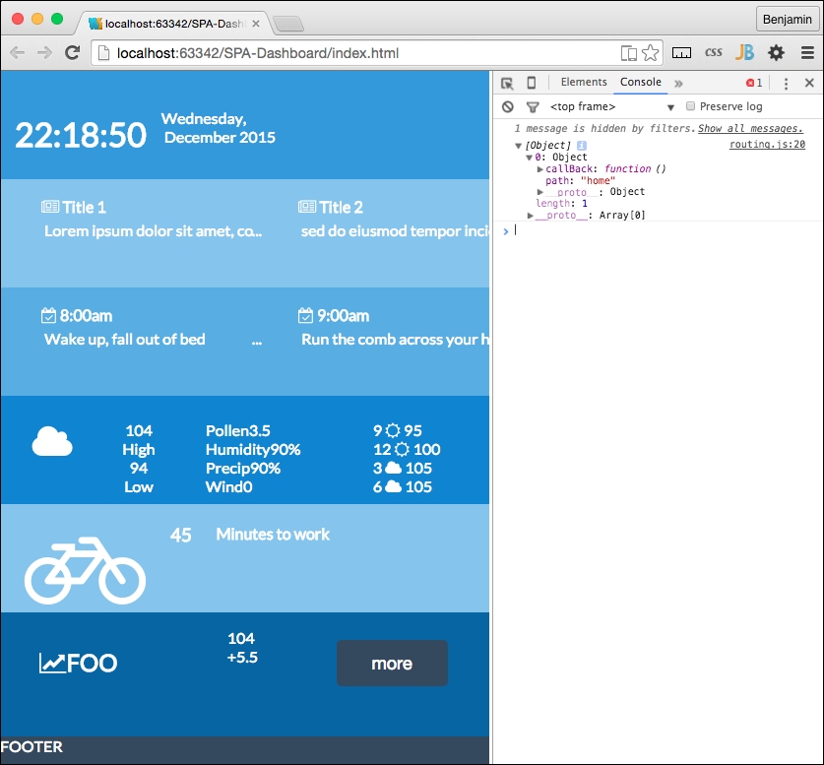Click the more button on the FOO widget
The height and width of the screenshot is (765, 824).
click(x=392, y=664)
